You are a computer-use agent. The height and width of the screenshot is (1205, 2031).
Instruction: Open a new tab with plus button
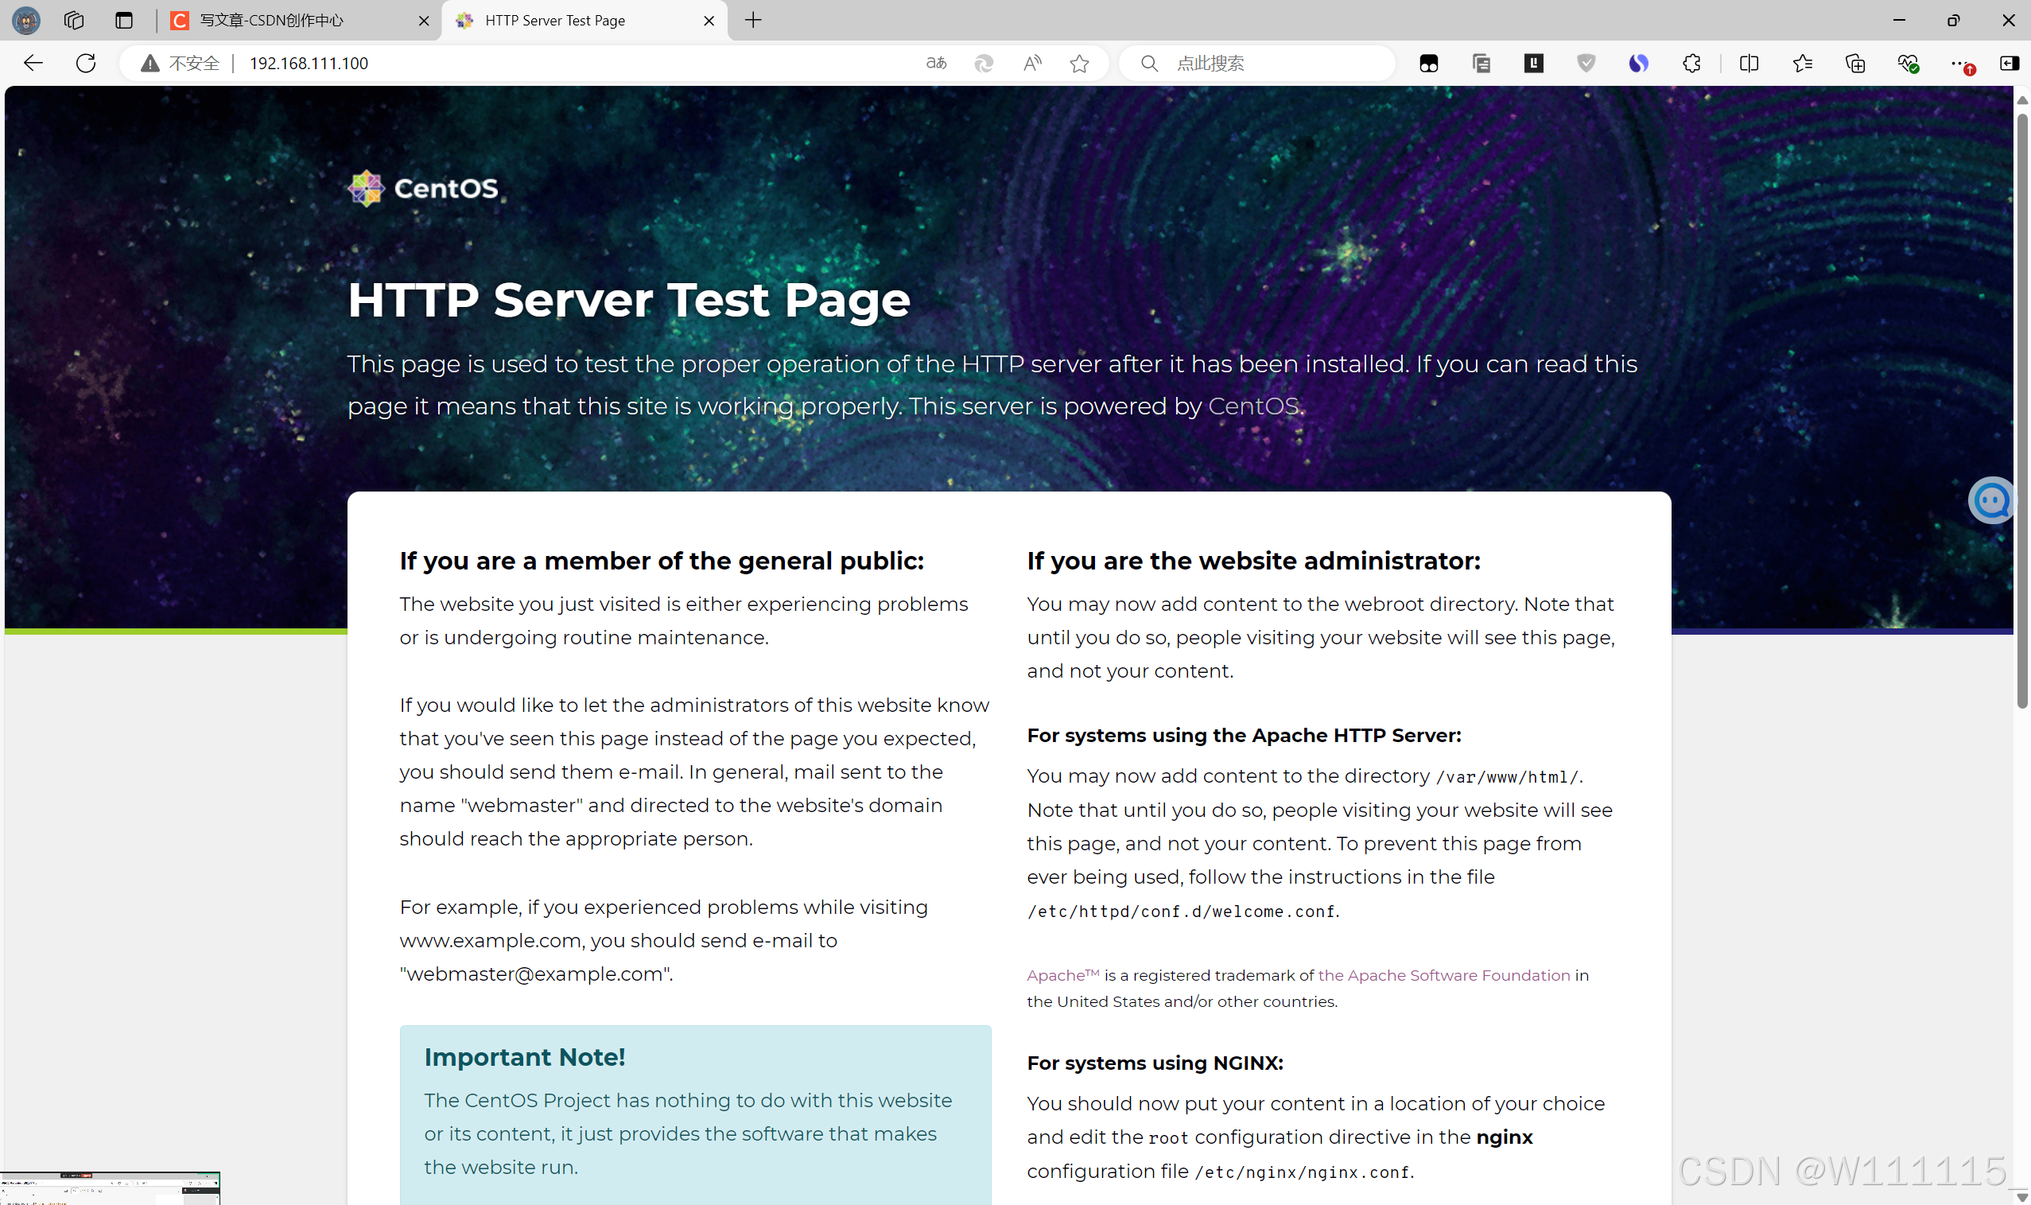(x=752, y=21)
